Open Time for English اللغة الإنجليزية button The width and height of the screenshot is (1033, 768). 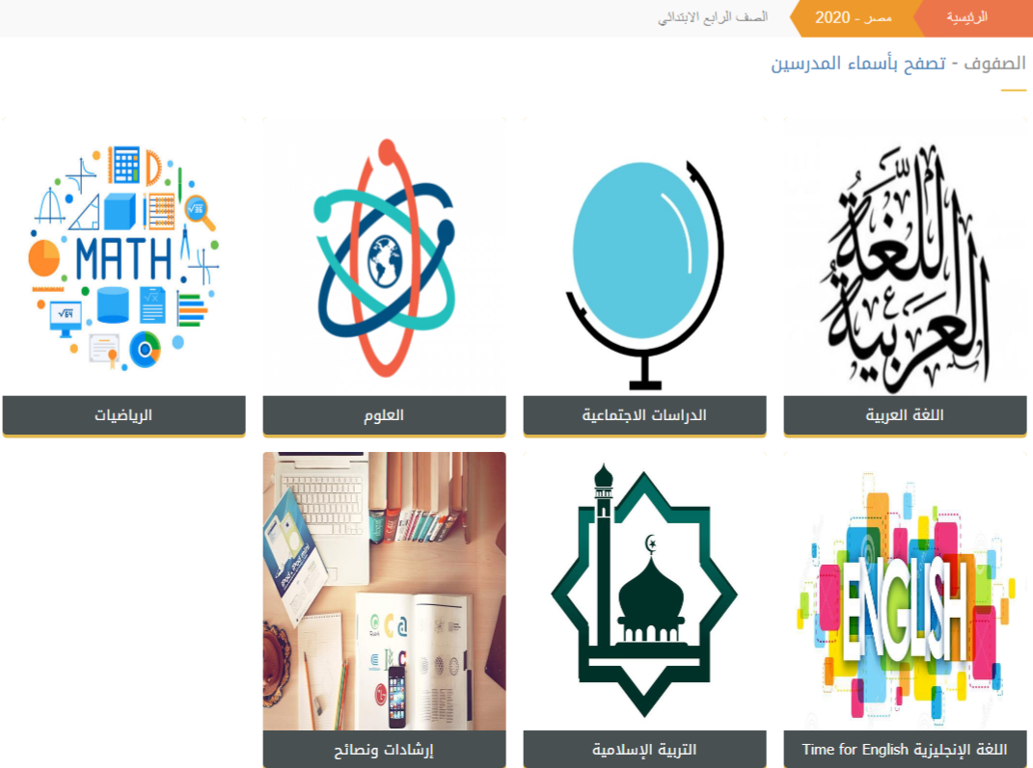pos(905,749)
